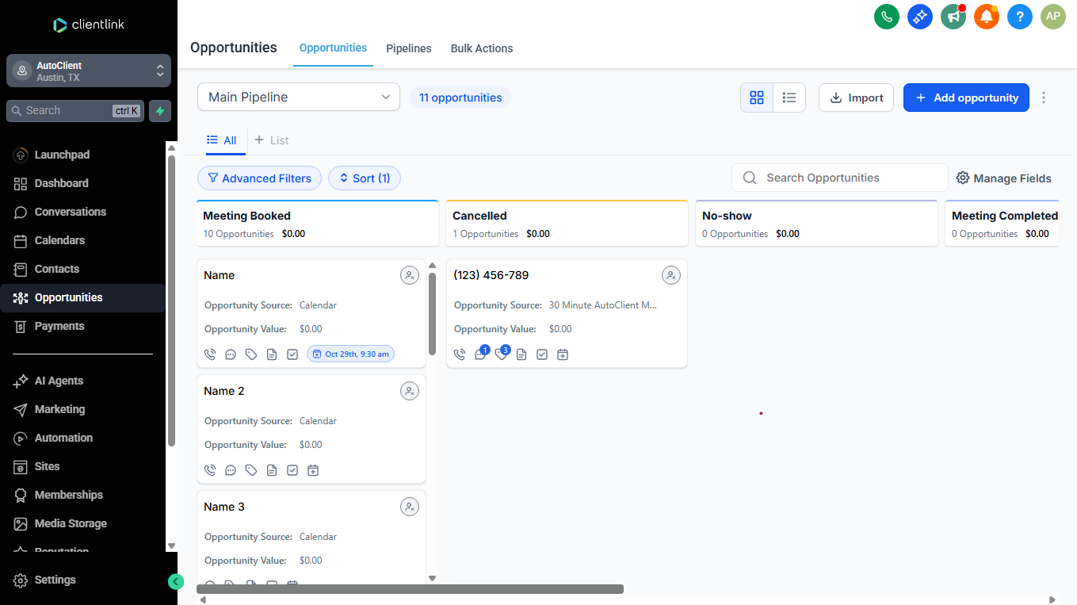Open the Main Pipeline dropdown
This screenshot has height=605, width=1077.
[298, 97]
